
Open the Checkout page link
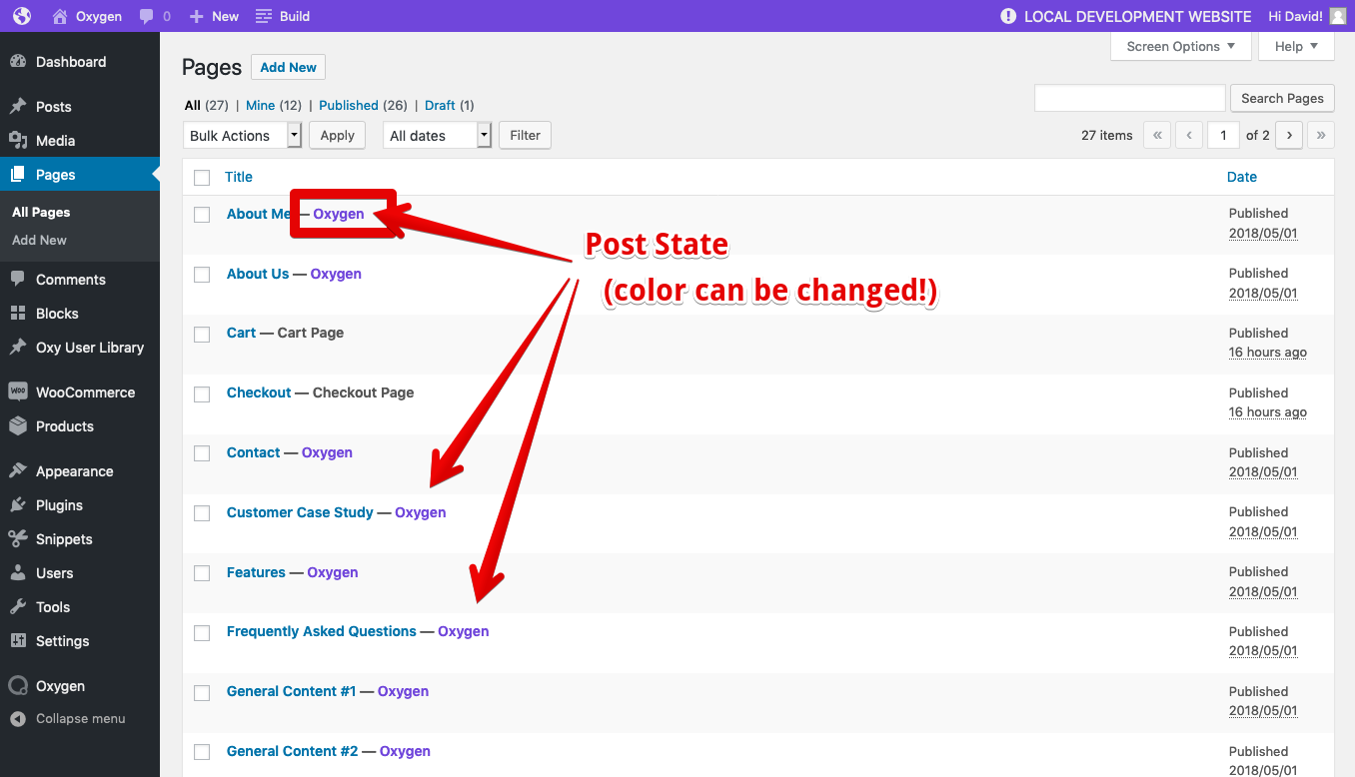[259, 392]
